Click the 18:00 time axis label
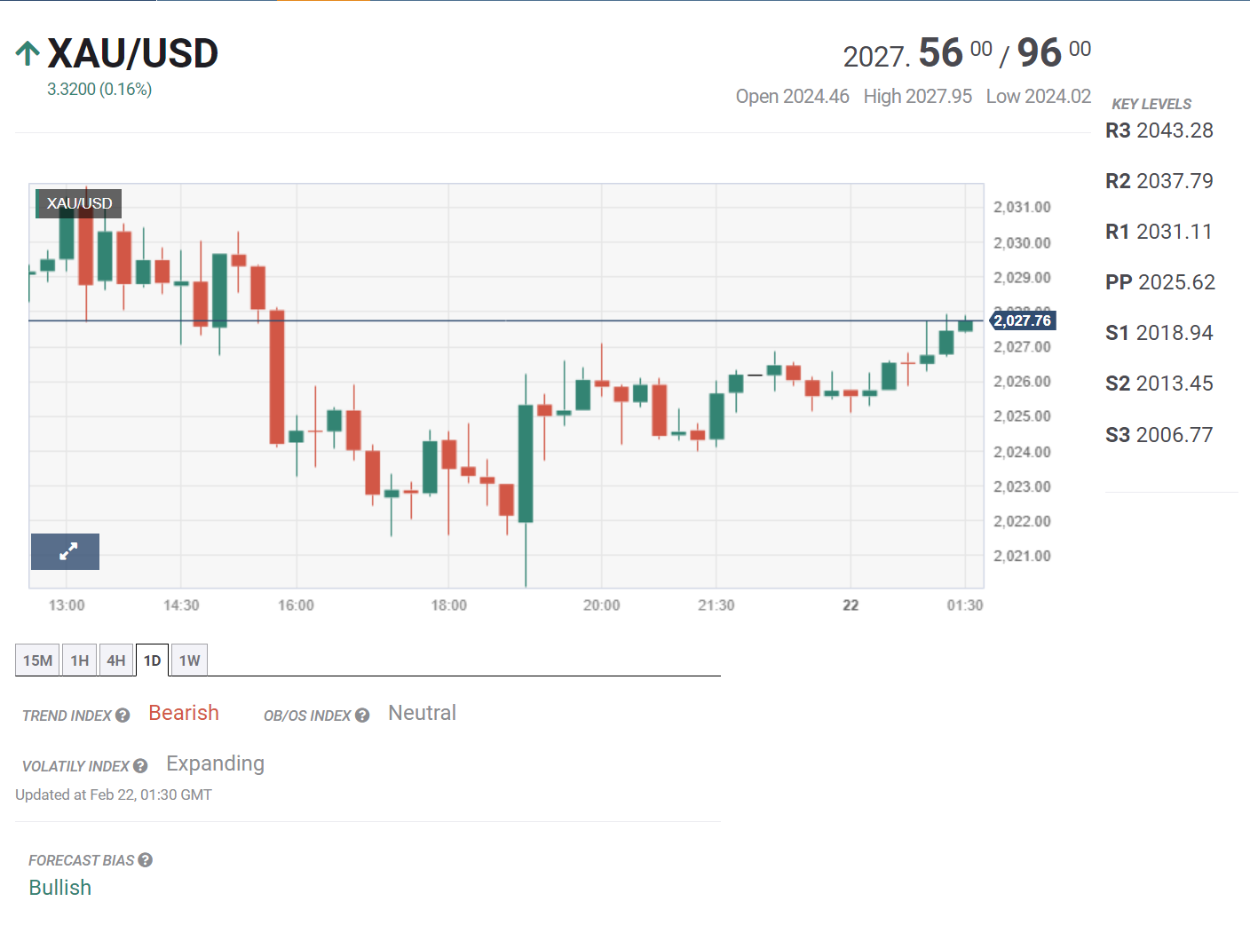The height and width of the screenshot is (933, 1250). click(448, 605)
